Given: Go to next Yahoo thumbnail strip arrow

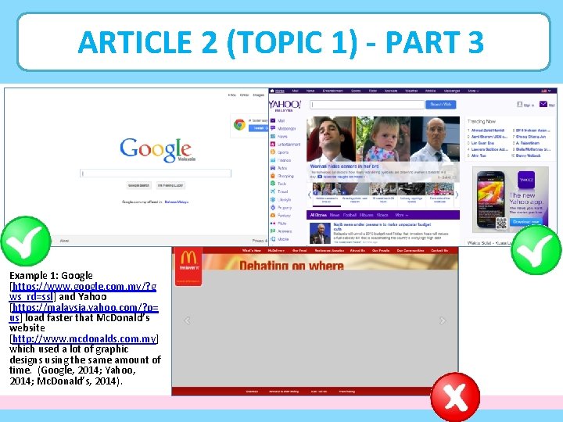Looking at the screenshot, I should click(457, 195).
